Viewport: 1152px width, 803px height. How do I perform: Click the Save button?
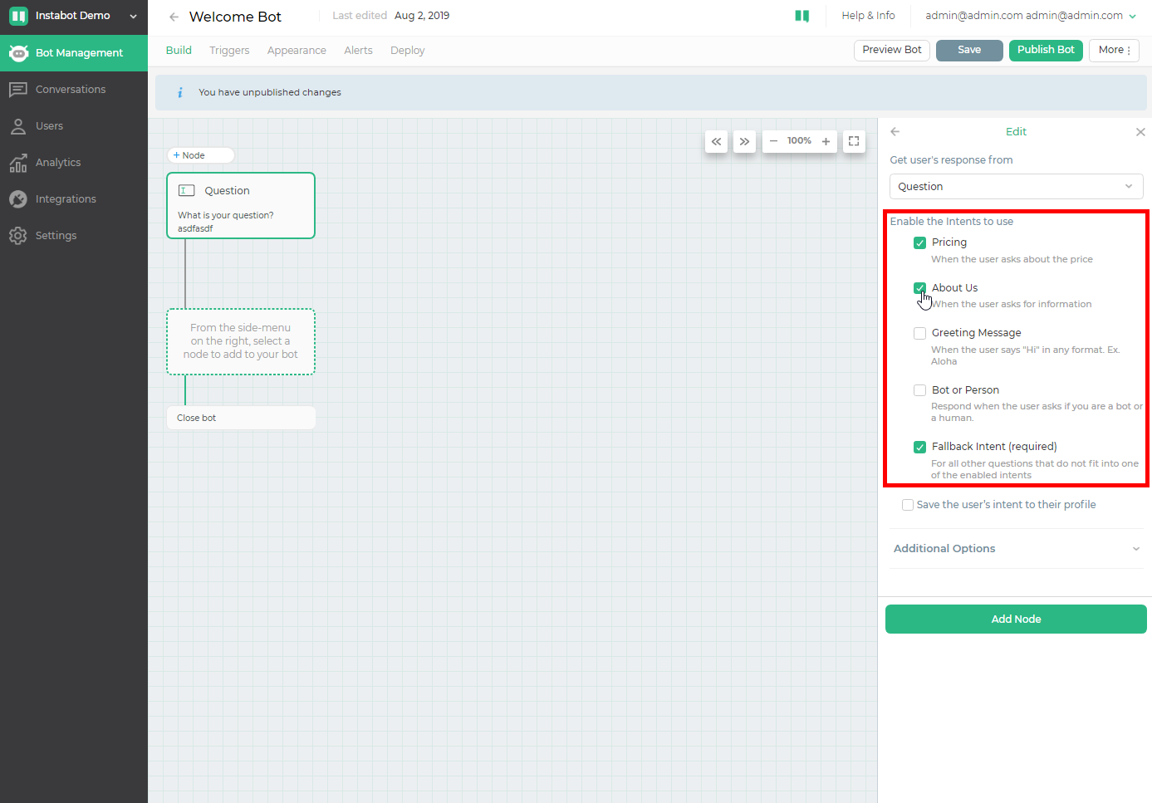tap(969, 50)
